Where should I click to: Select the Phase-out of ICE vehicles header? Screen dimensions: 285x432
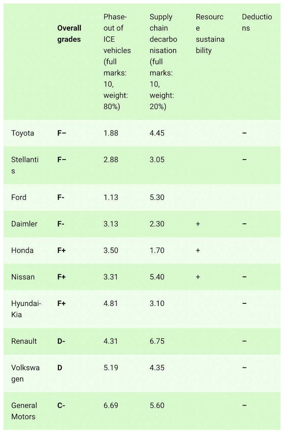[117, 61]
